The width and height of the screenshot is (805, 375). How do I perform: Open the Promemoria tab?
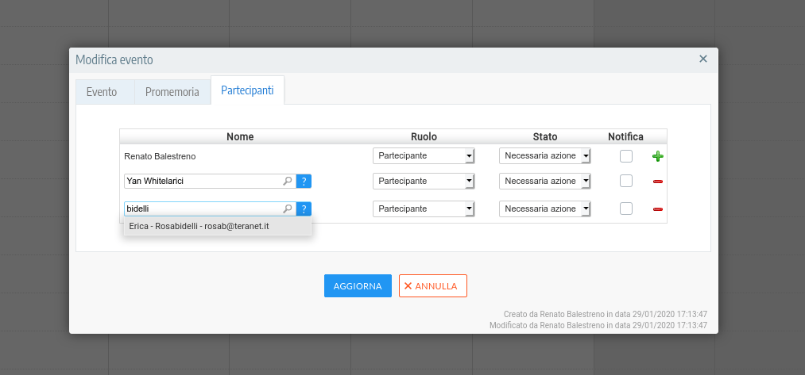(172, 92)
